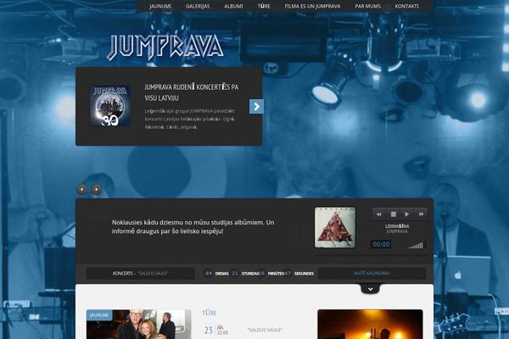This screenshot has width=509, height=339.
Task: Click the news description paragraph
Action: 190,119
